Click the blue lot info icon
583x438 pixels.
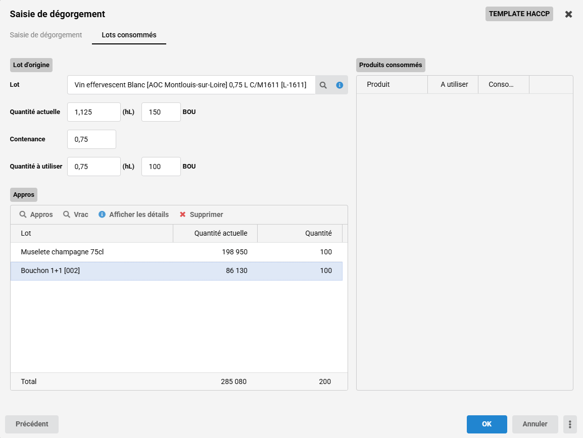click(339, 85)
